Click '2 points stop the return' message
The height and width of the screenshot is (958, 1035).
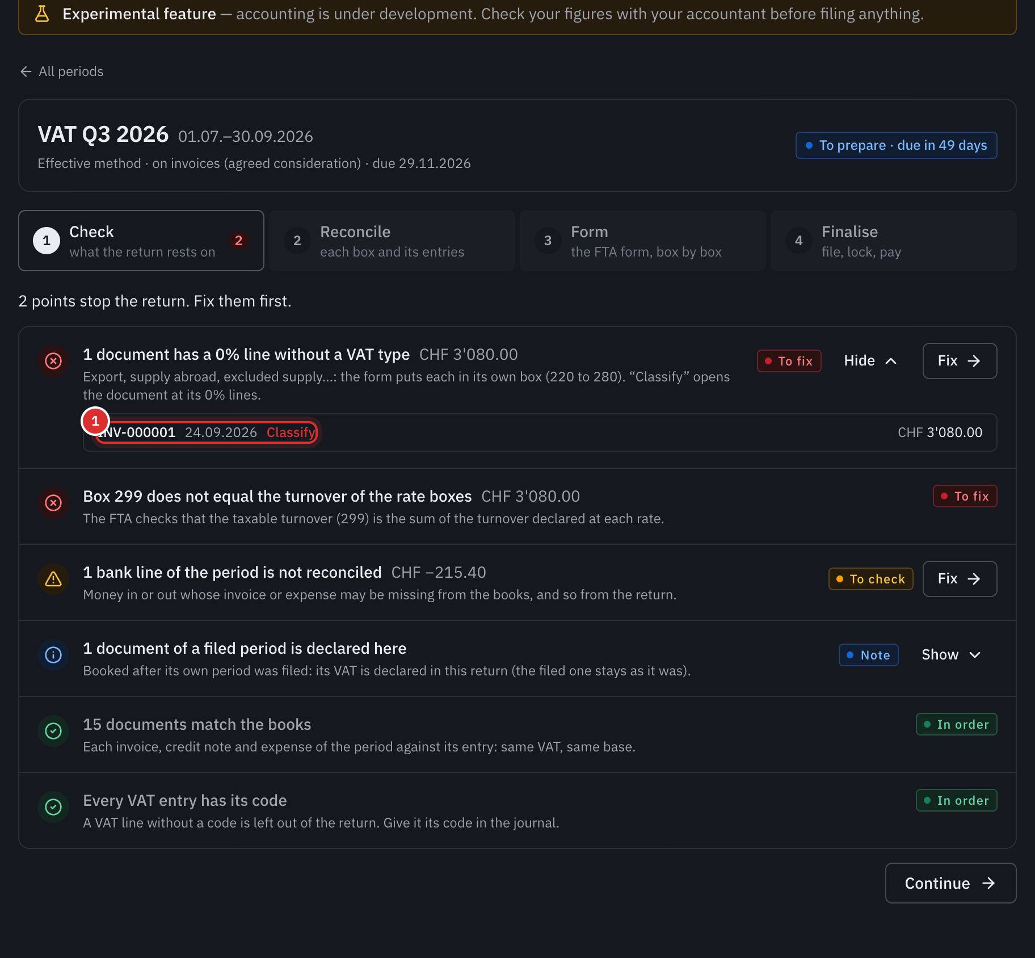(155, 301)
